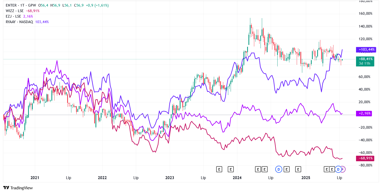Click the rightmost blue dividend D marker

coord(339,169)
